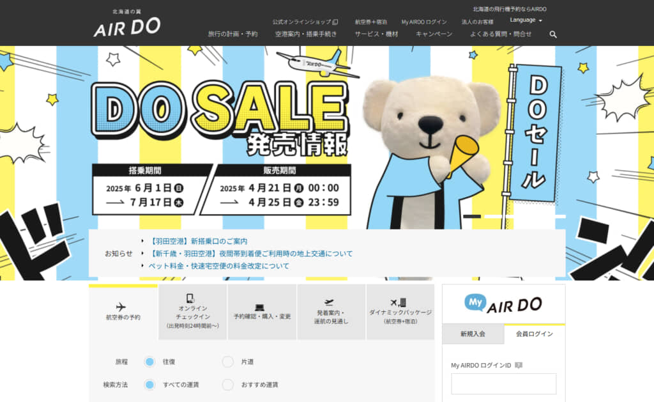Open the 夜間帯到着便 地上交通 notice
The width and height of the screenshot is (654, 402).
[251, 253]
